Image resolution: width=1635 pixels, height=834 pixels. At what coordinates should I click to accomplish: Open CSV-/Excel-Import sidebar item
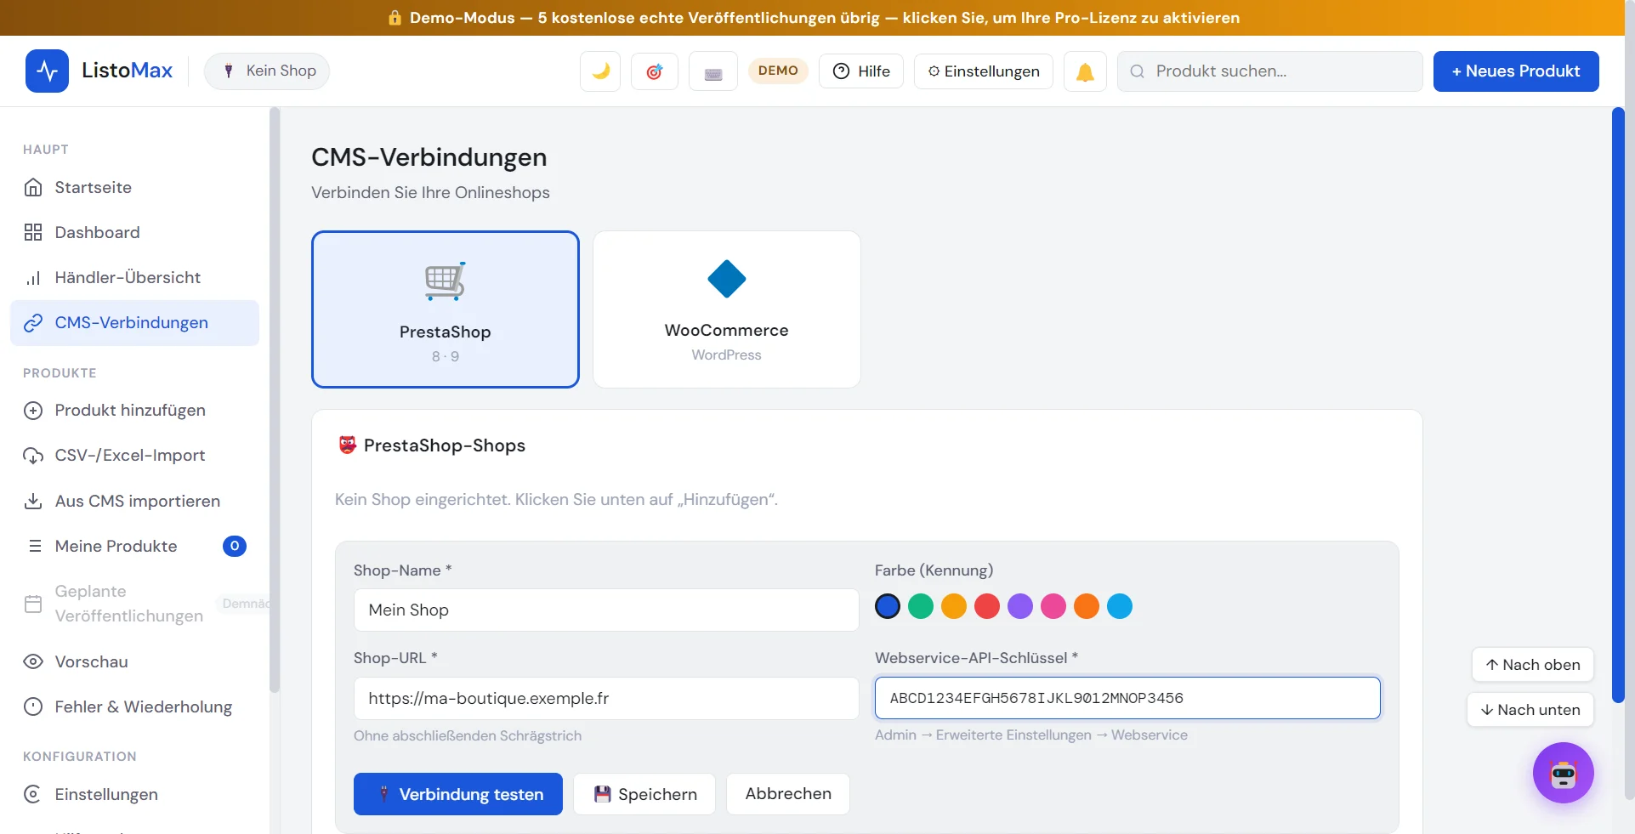134,456
